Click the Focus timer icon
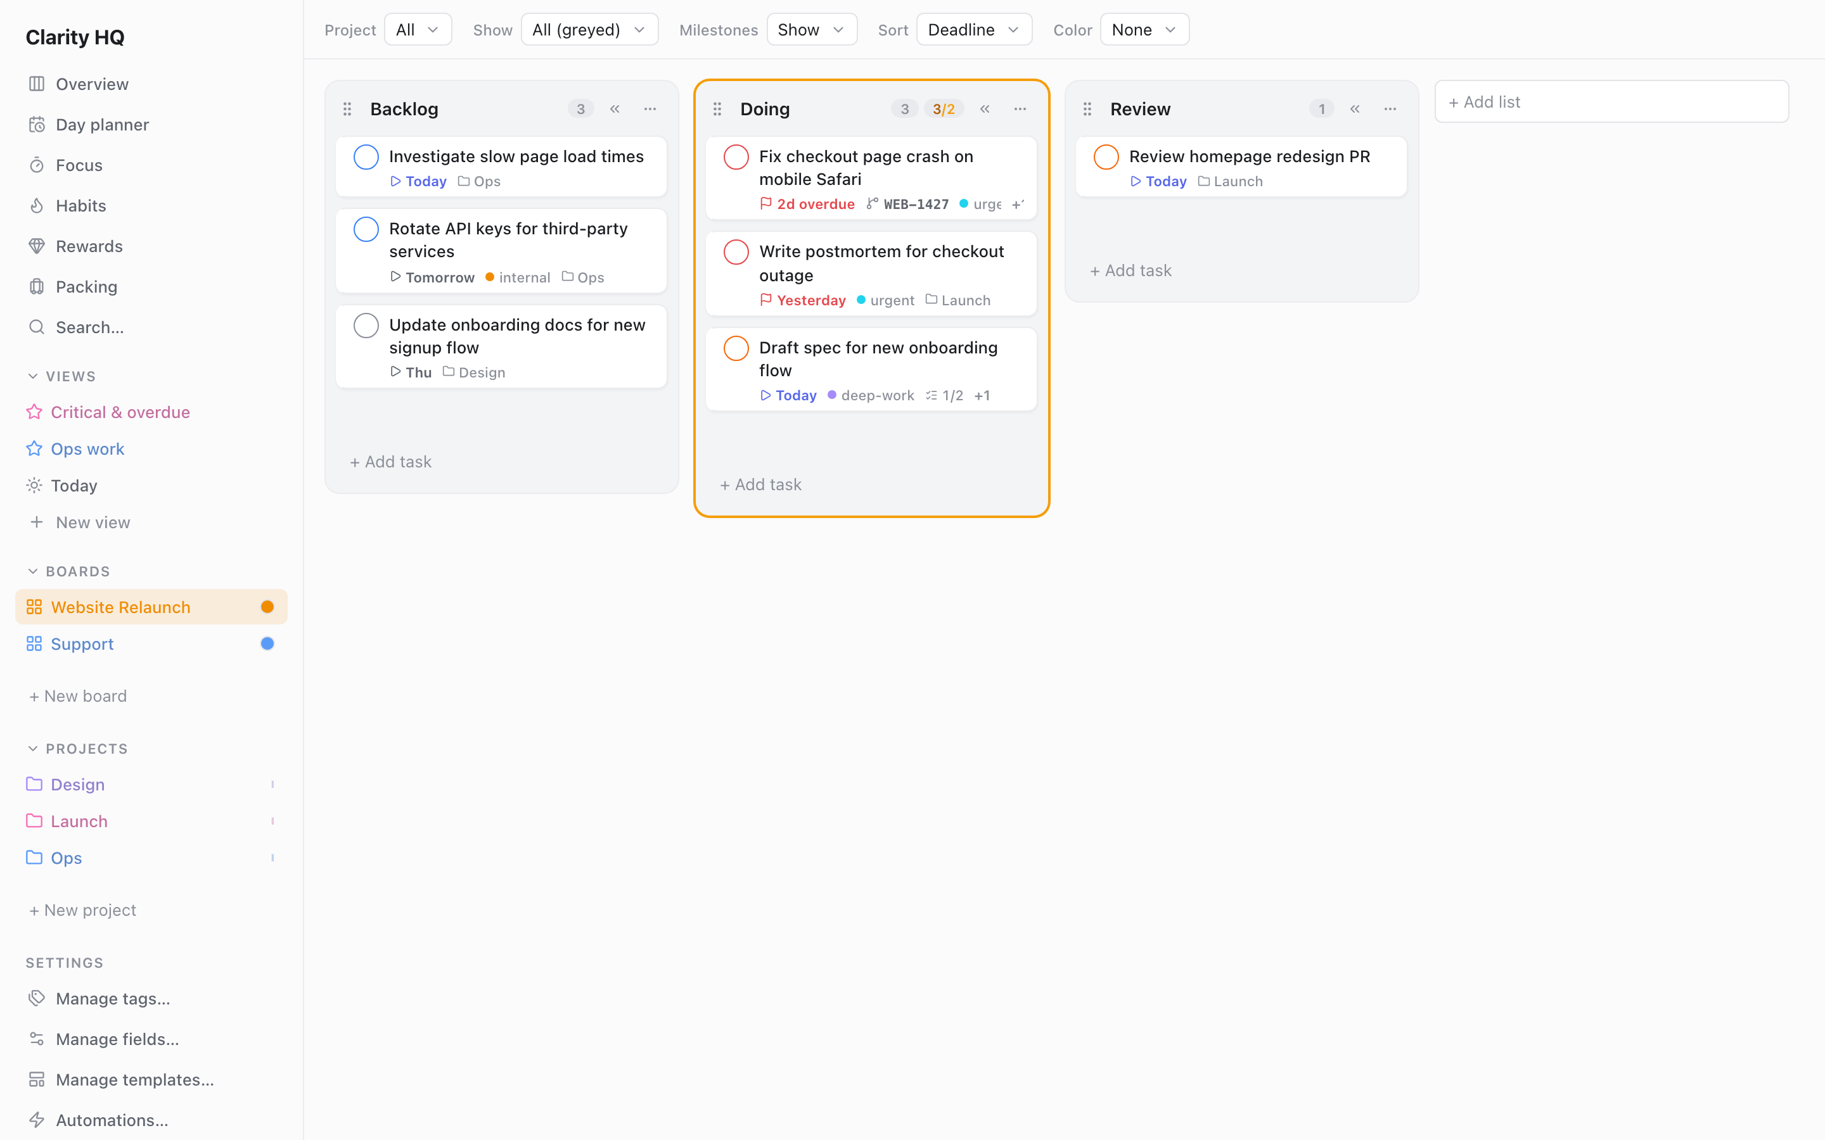Screen dimensions: 1825x1140 point(36,165)
